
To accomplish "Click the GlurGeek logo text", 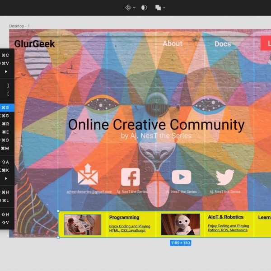I will click(34, 44).
